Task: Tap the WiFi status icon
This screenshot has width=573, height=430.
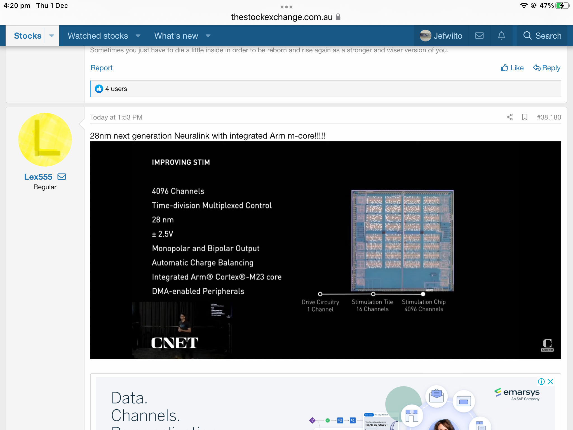Action: (x=523, y=6)
